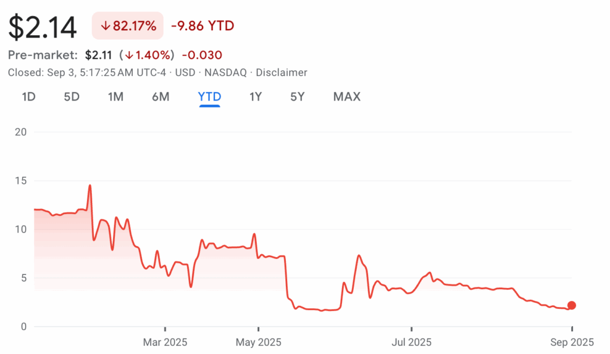The height and width of the screenshot is (354, 610).
Task: Click the highest price spike on the chart
Action: click(x=90, y=186)
